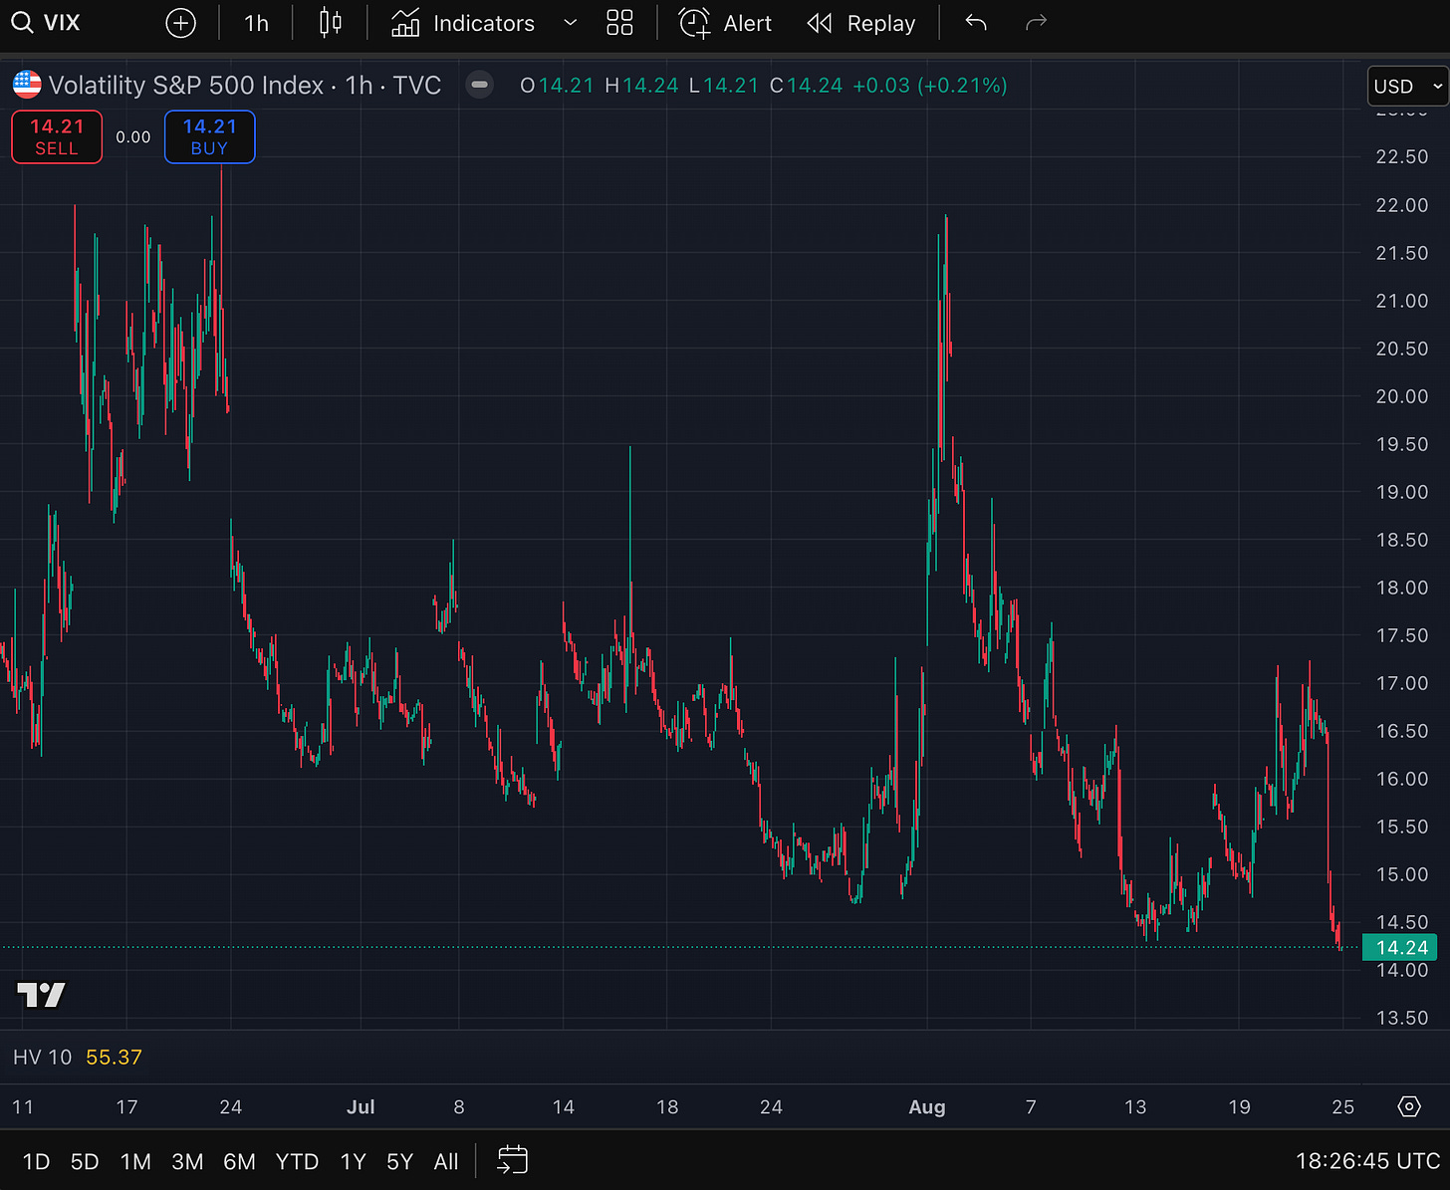This screenshot has height=1190, width=1450.
Task: Click the 14.24 current price label
Action: pos(1402,948)
